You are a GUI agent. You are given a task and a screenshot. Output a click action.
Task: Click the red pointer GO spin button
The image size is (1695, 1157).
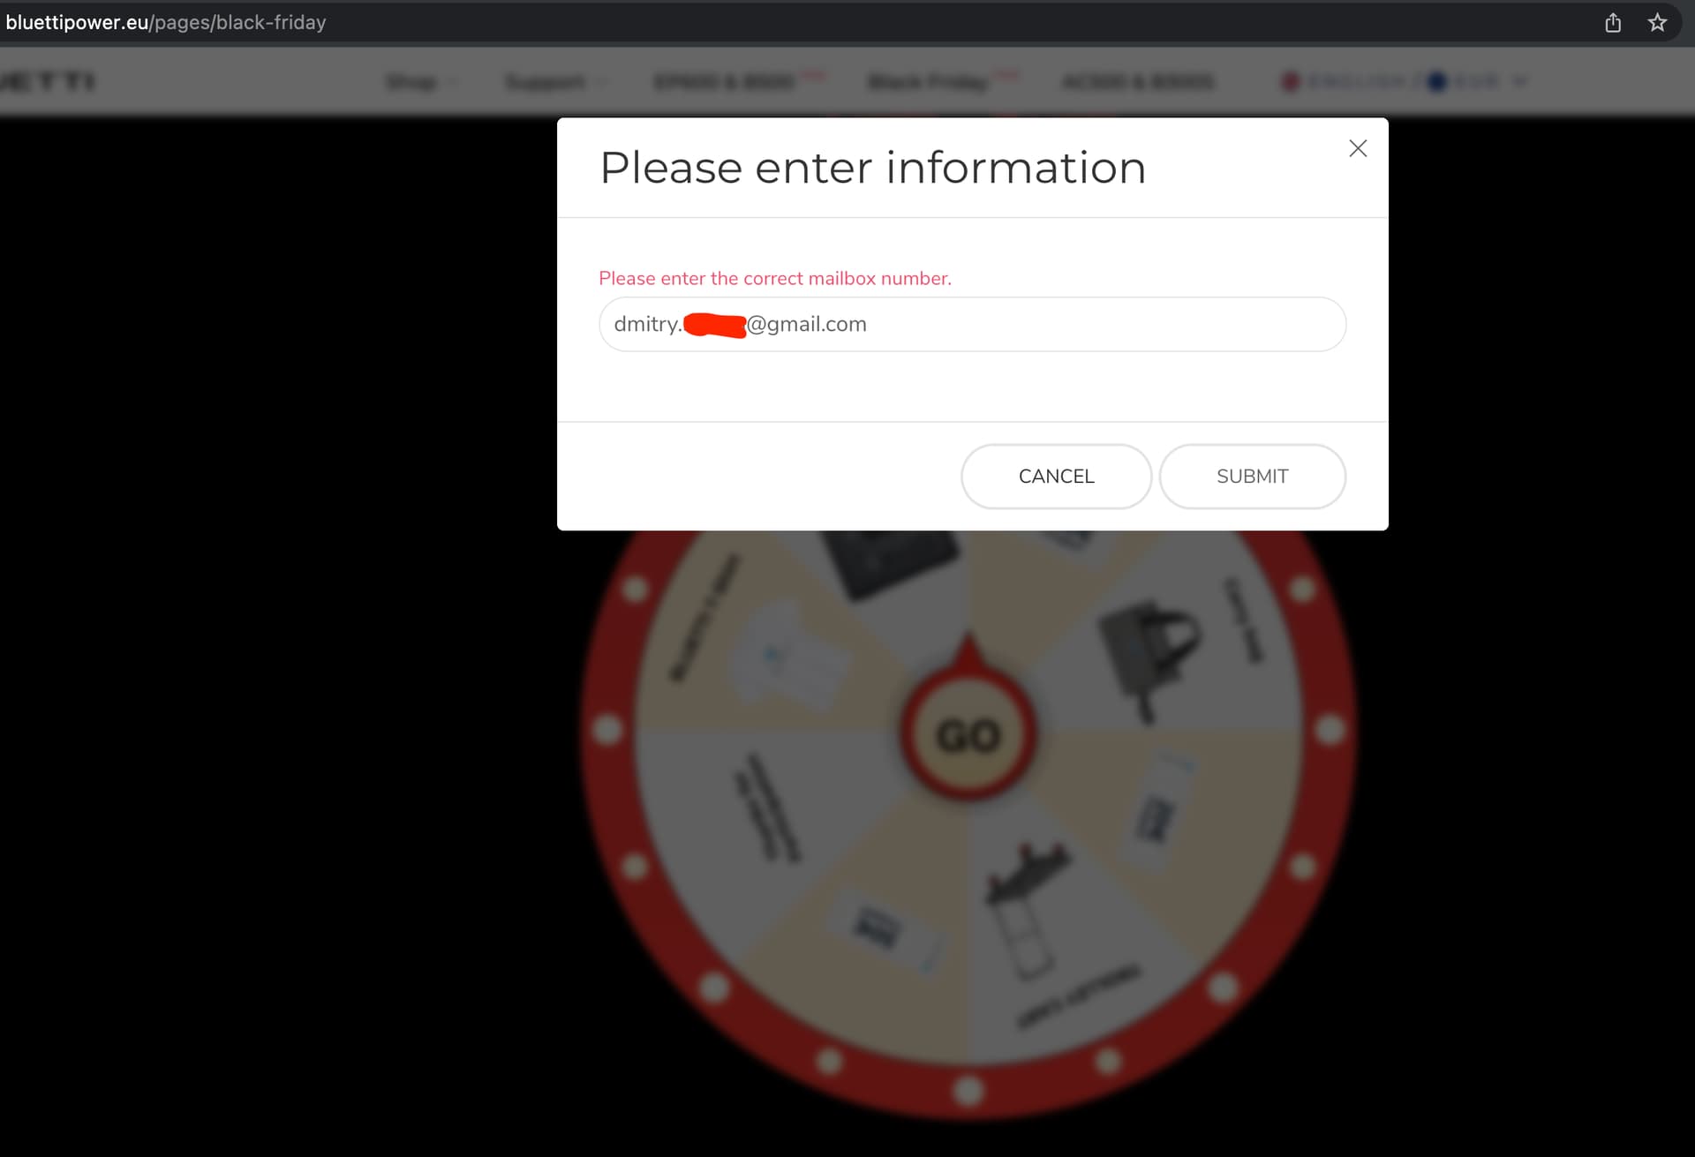pyautogui.click(x=968, y=732)
